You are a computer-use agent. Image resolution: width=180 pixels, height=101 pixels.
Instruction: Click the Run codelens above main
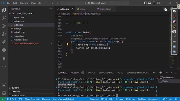click(x=73, y=39)
